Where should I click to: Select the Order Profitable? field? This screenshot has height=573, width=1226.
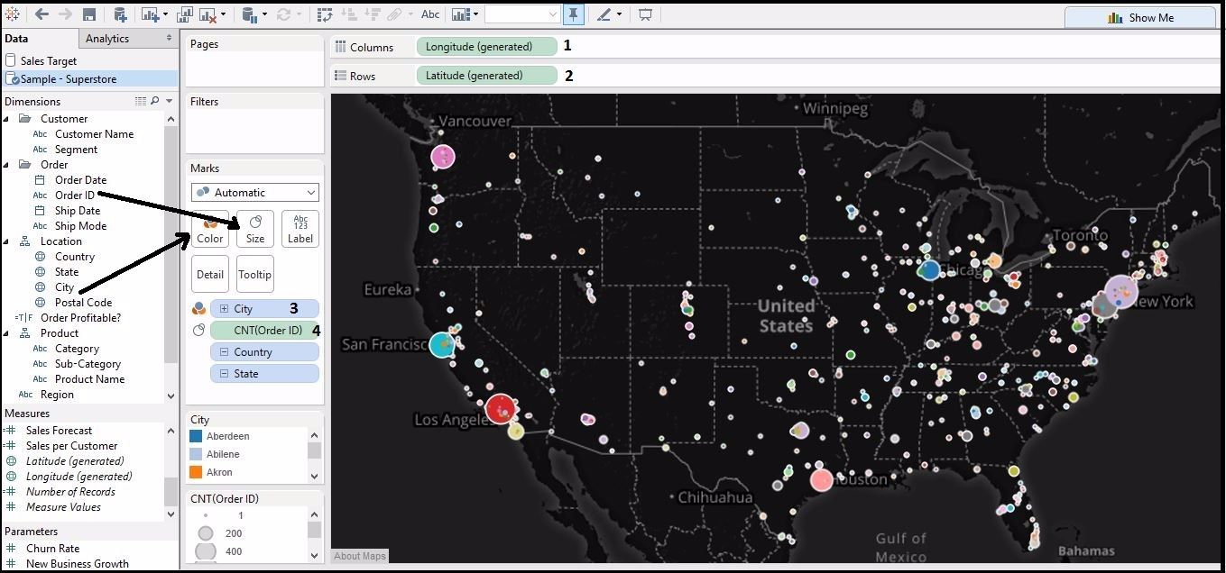(80, 318)
